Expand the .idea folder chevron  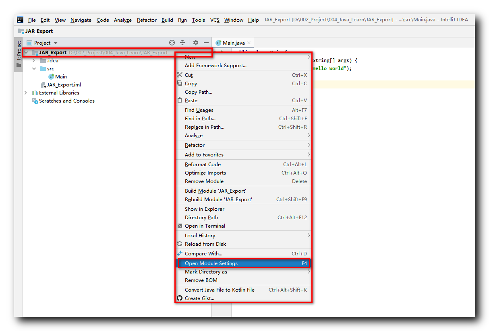[34, 60]
